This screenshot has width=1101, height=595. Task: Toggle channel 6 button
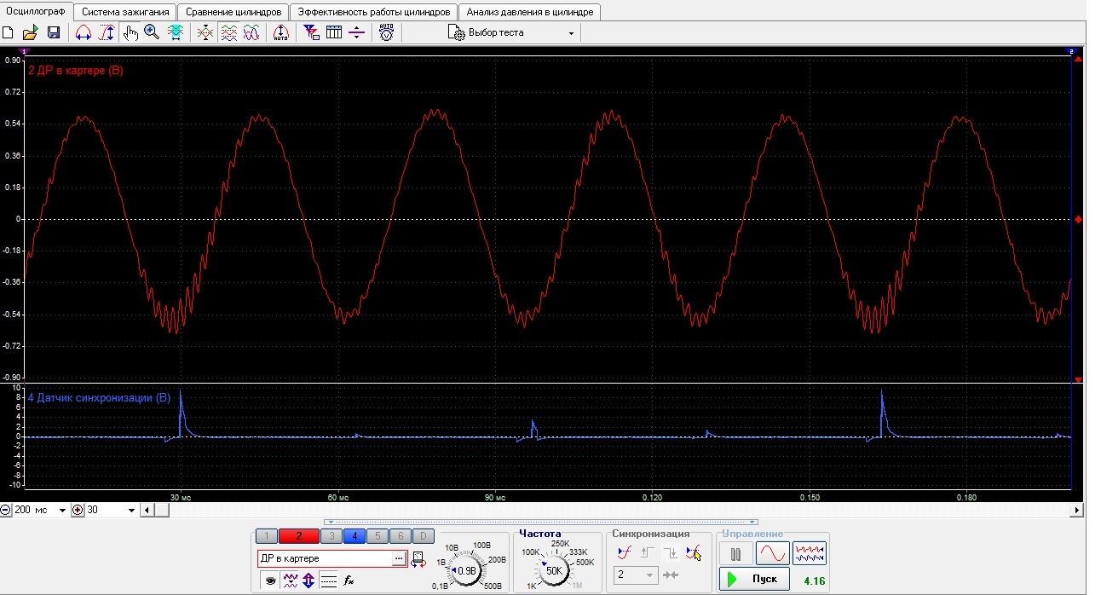point(400,536)
